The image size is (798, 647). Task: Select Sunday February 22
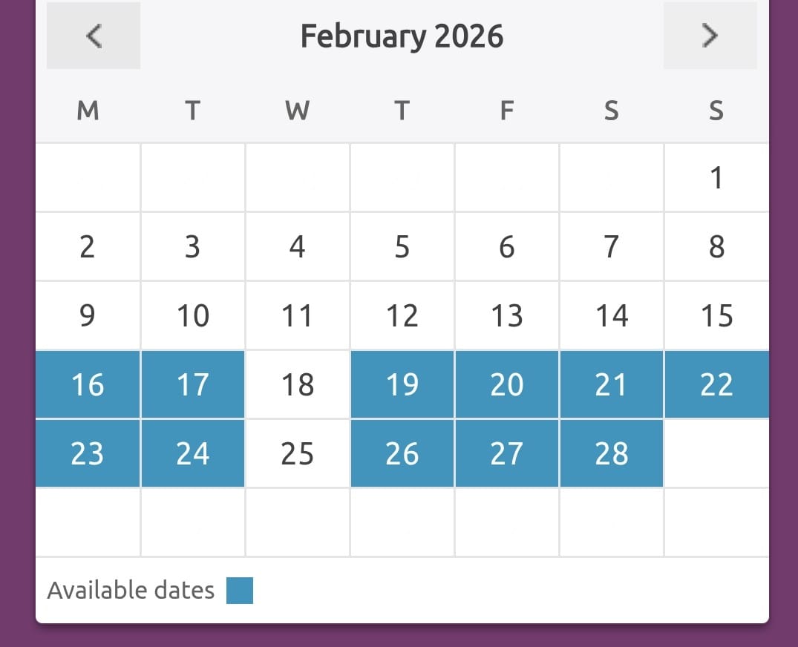pyautogui.click(x=716, y=384)
